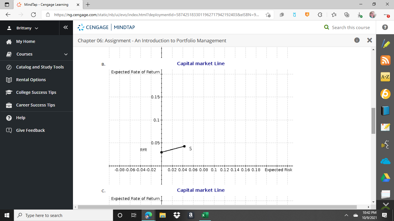This screenshot has height=221, width=394.
Task: Click the assignment information icon
Action: pyautogui.click(x=357, y=40)
